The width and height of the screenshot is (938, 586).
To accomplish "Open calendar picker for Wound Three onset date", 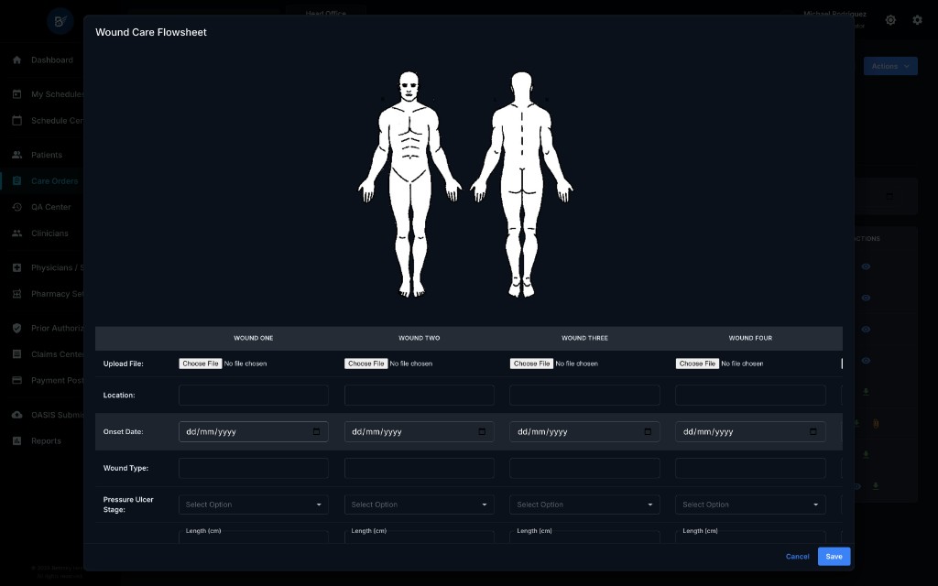I will tap(648, 432).
